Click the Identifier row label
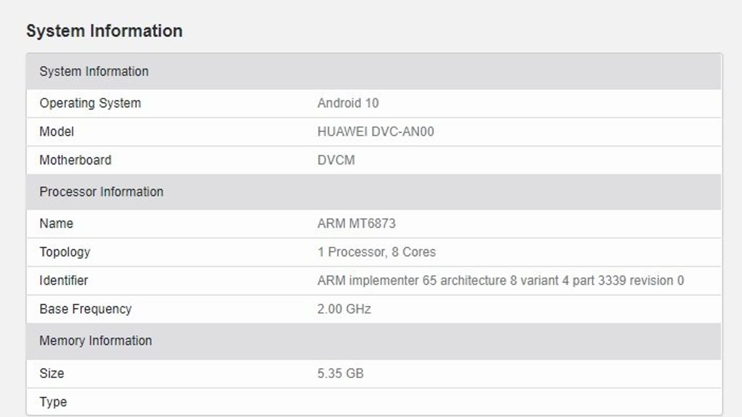The width and height of the screenshot is (742, 417). 64,280
